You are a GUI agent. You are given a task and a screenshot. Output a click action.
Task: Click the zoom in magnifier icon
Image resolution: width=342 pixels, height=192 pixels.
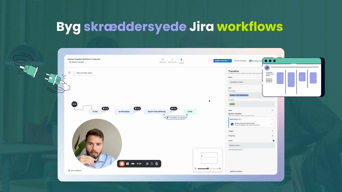click(220, 169)
